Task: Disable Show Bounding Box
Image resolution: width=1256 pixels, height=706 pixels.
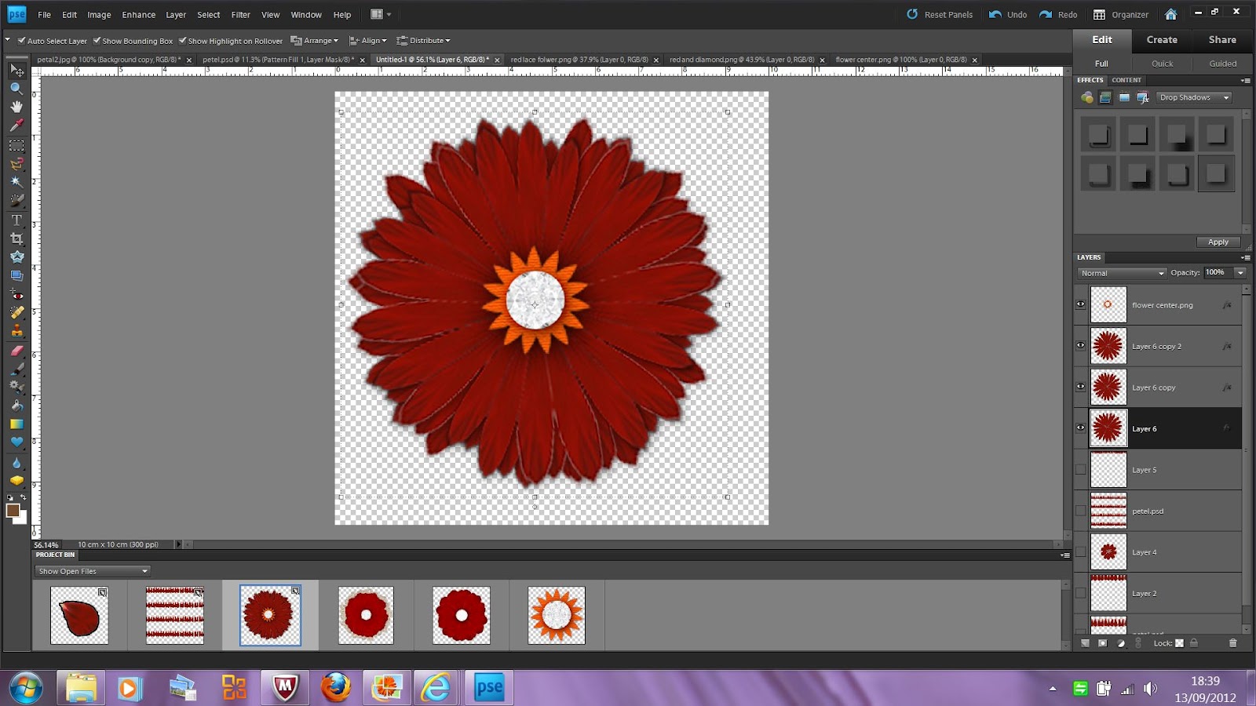Action: pyautogui.click(x=97, y=40)
